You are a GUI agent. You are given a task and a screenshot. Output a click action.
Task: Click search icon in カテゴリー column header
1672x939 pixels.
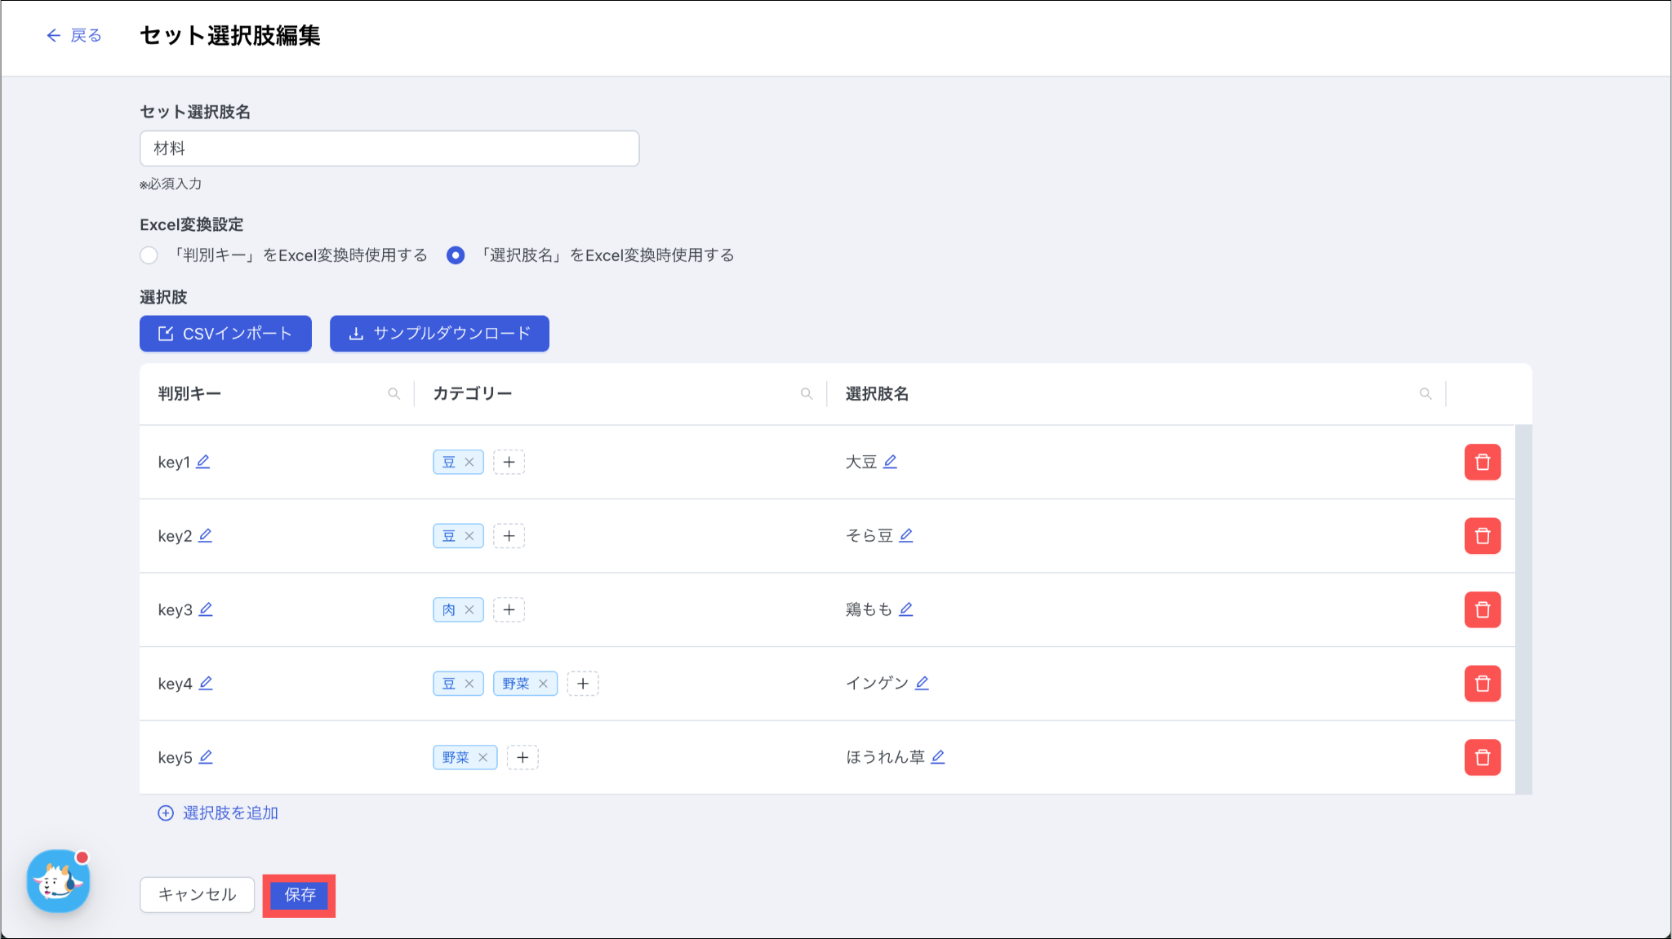807,394
